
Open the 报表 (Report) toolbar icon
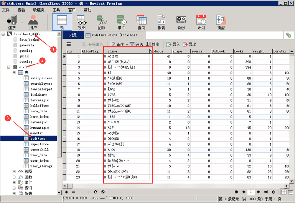[x=161, y=22]
